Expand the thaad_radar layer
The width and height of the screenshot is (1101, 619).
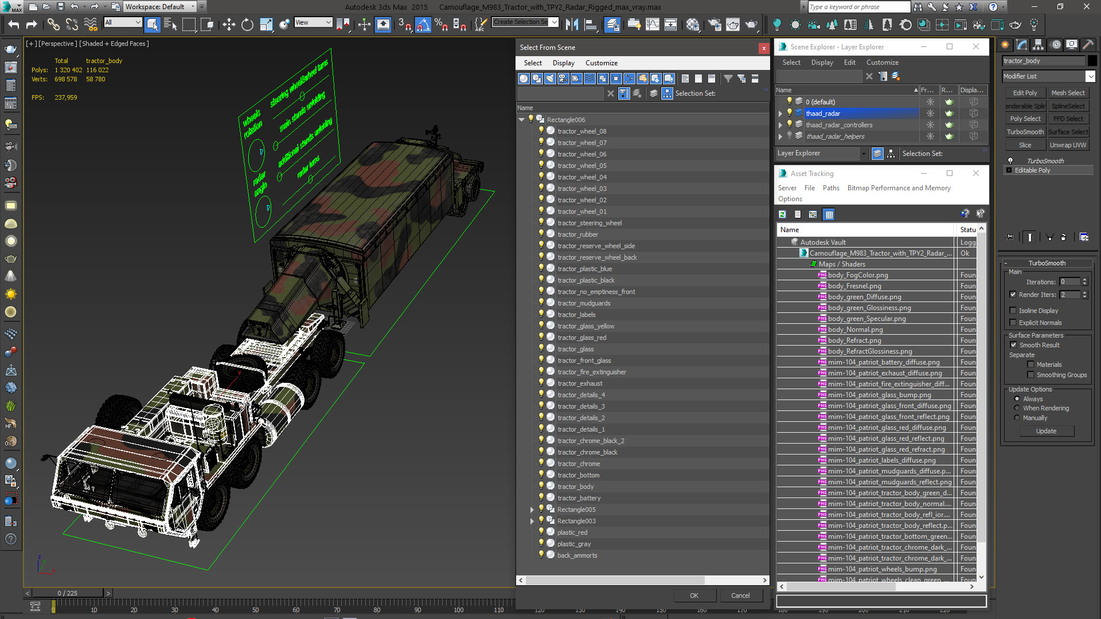[x=780, y=113]
